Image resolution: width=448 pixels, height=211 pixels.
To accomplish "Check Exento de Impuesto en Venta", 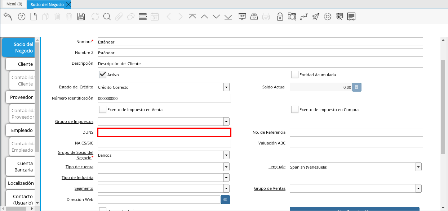I will [x=103, y=109].
